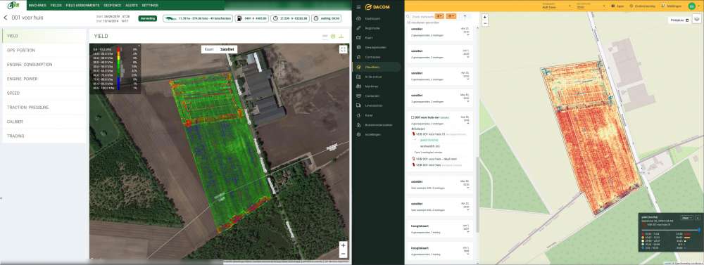
Task: Click the Apps button in Dacom header
Action: 617,6
